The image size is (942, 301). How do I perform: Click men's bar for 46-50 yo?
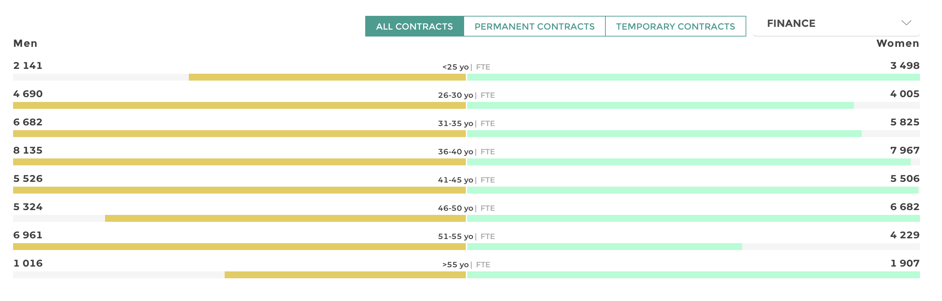[285, 218]
